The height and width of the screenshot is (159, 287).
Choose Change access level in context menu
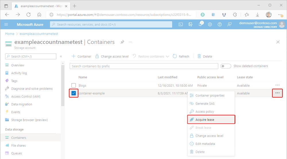pyautogui.click(x=211, y=136)
